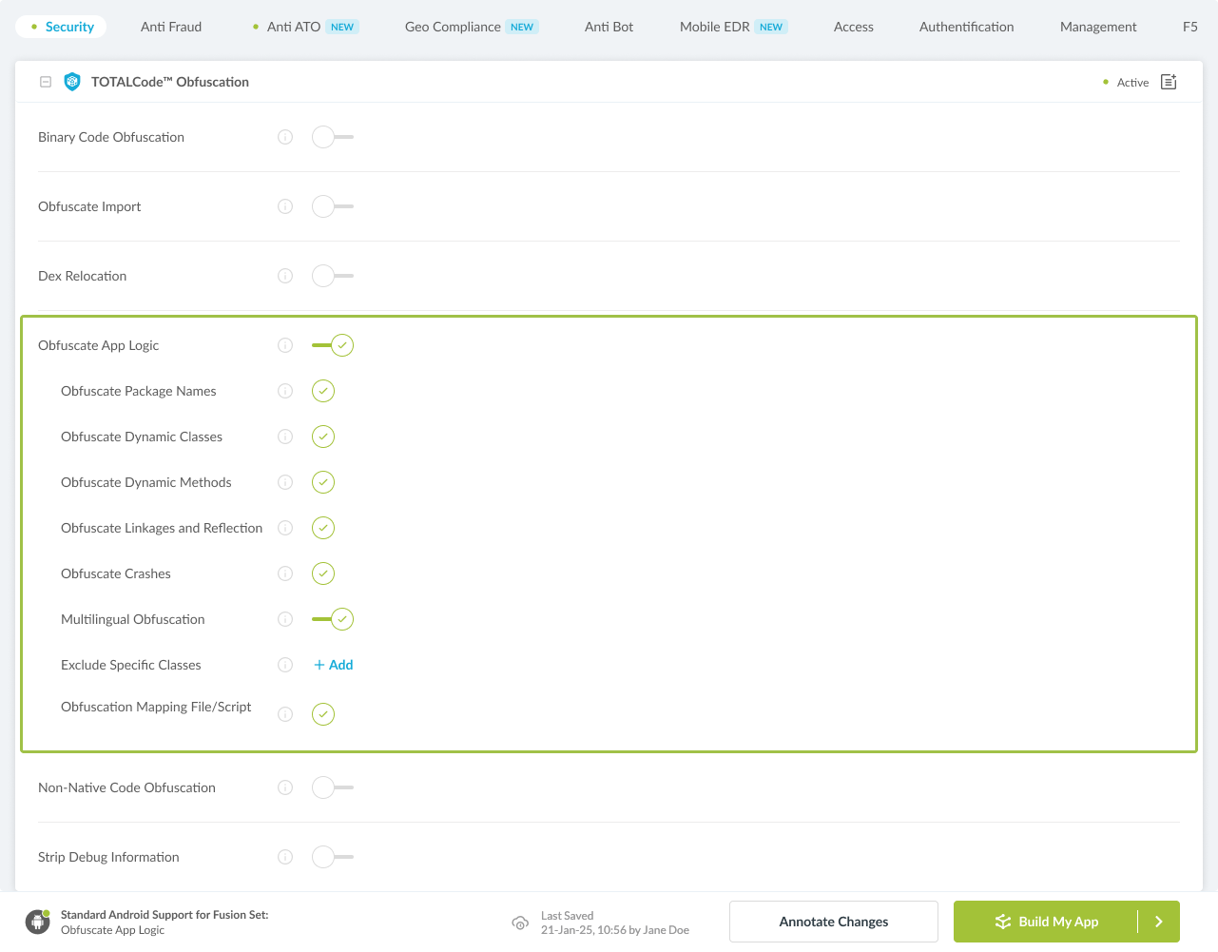Collapse the TOTALCode Obfuscation section

point(46,82)
